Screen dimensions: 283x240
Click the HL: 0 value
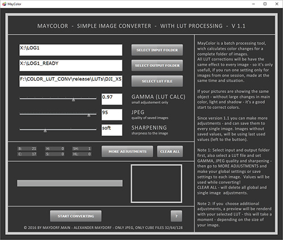point(82,154)
